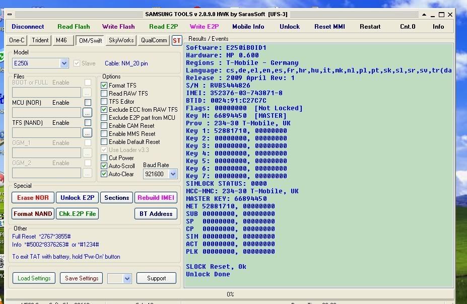Toggle the Format TFS option

coord(104,86)
